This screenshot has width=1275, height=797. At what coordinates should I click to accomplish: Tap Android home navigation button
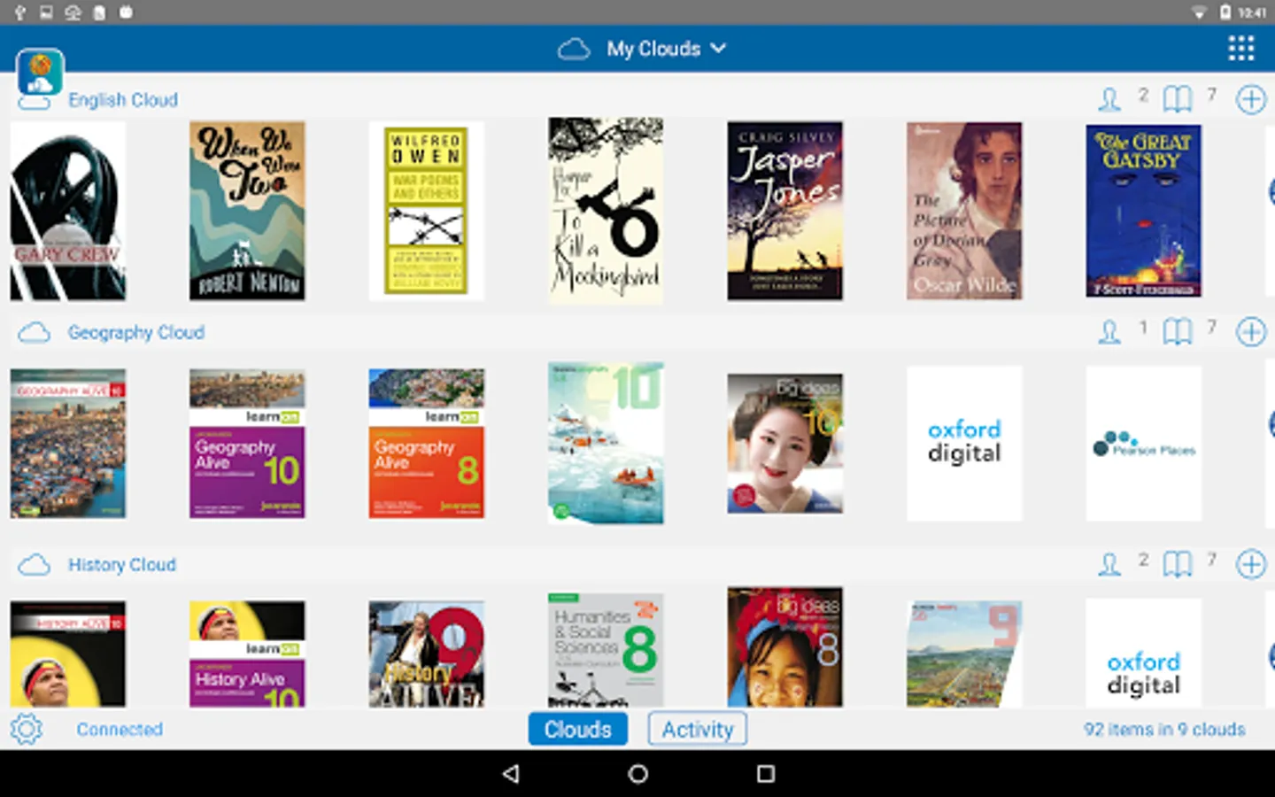point(637,773)
